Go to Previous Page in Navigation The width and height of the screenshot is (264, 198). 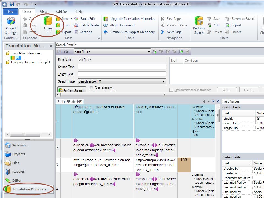[x=174, y=25]
